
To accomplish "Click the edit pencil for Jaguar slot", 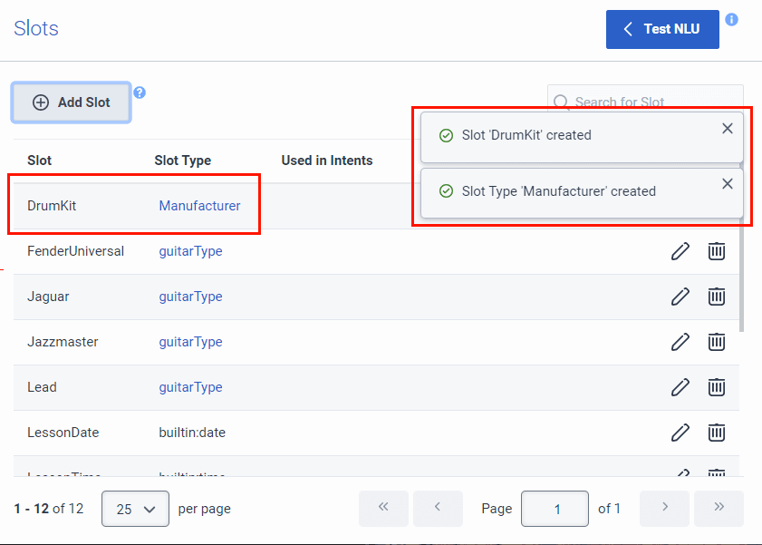I will pos(680,297).
